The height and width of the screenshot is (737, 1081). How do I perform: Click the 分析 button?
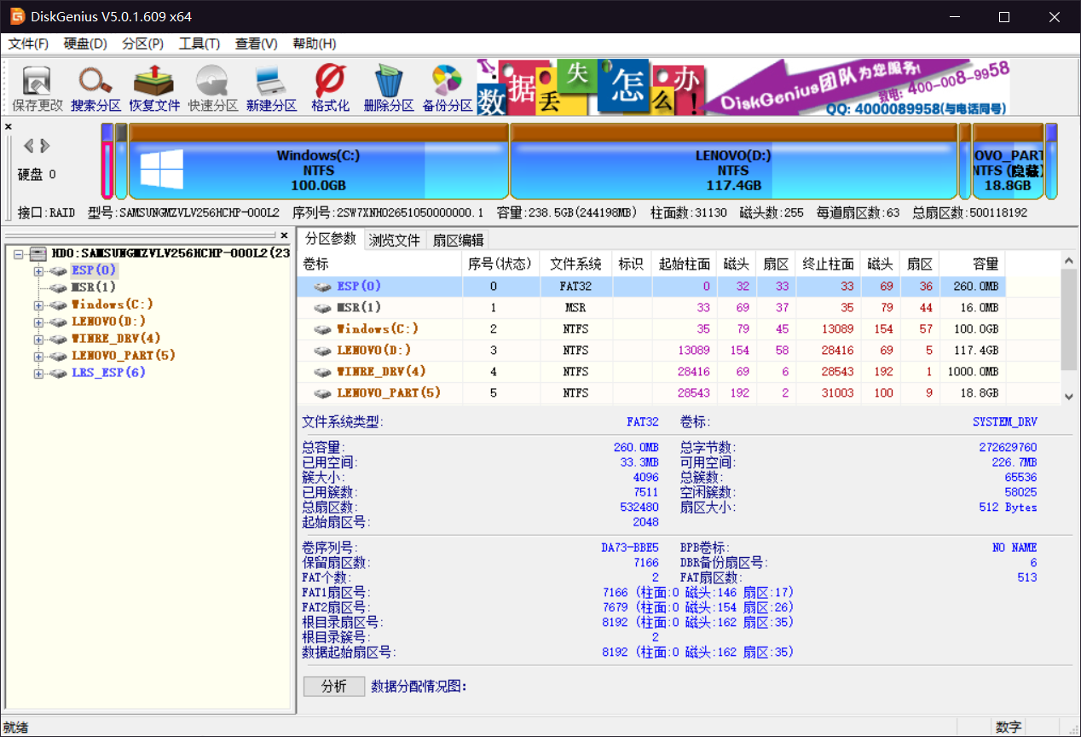[x=334, y=687]
